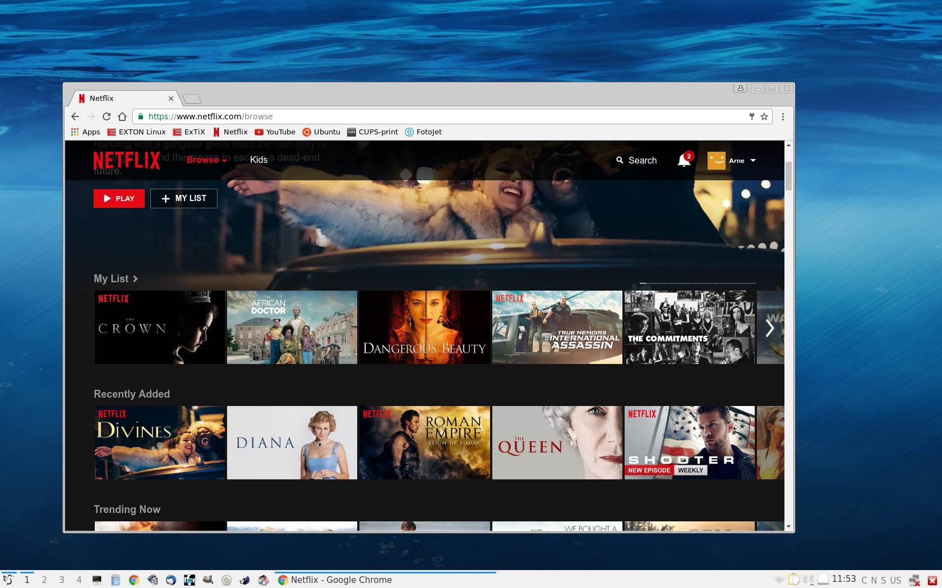The width and height of the screenshot is (942, 588).
Task: Open The Crown thumbnail
Action: 160,328
